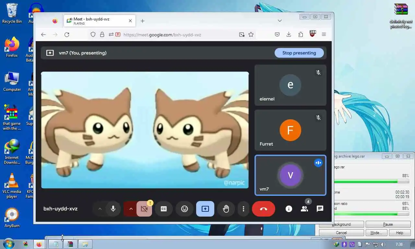The image size is (415, 249).
Task: Open new tab with plus button
Action: click(142, 21)
